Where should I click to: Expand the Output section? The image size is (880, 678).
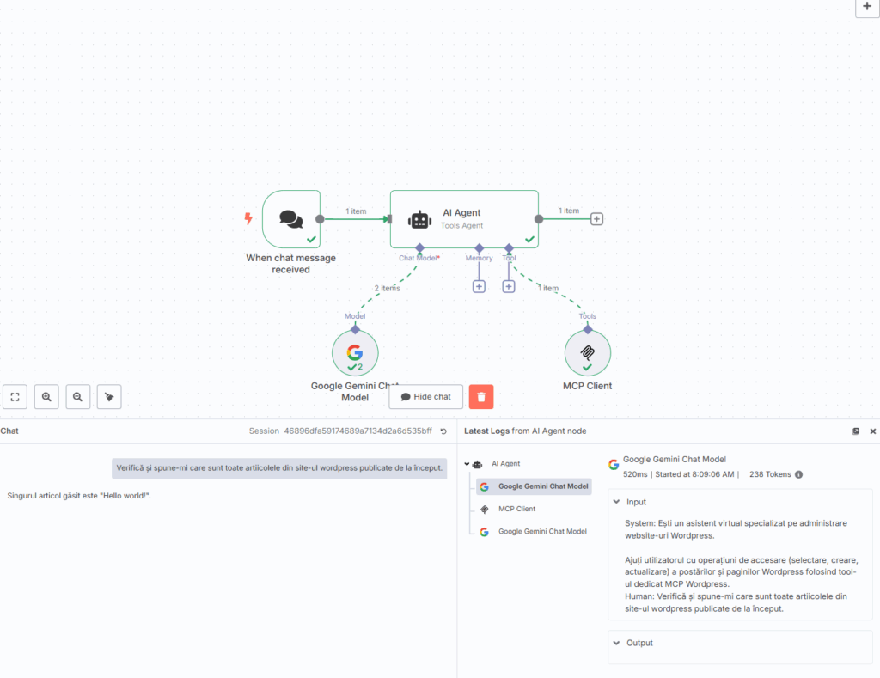coord(616,644)
